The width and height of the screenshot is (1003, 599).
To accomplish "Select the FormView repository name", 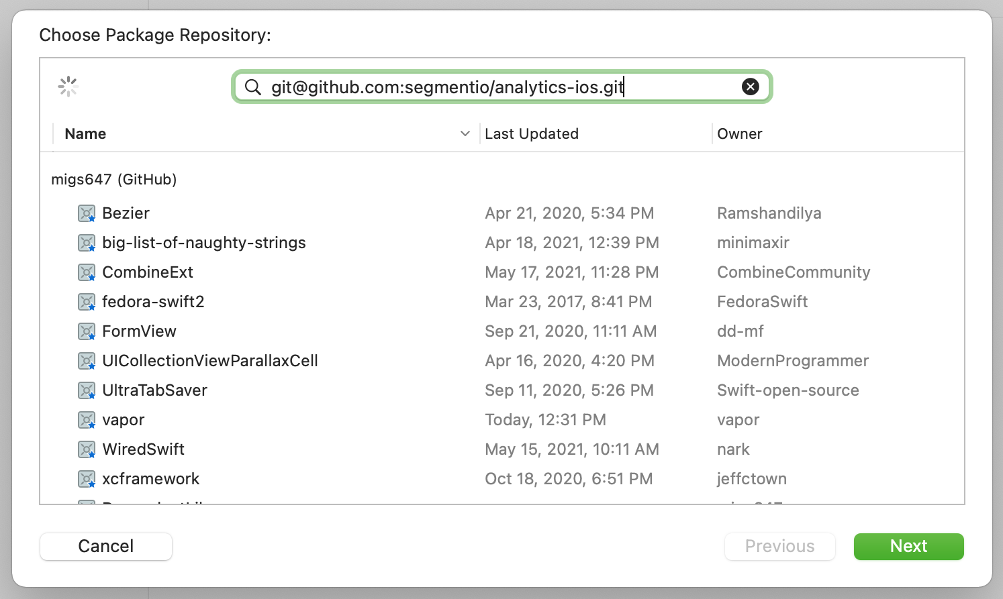I will (139, 331).
